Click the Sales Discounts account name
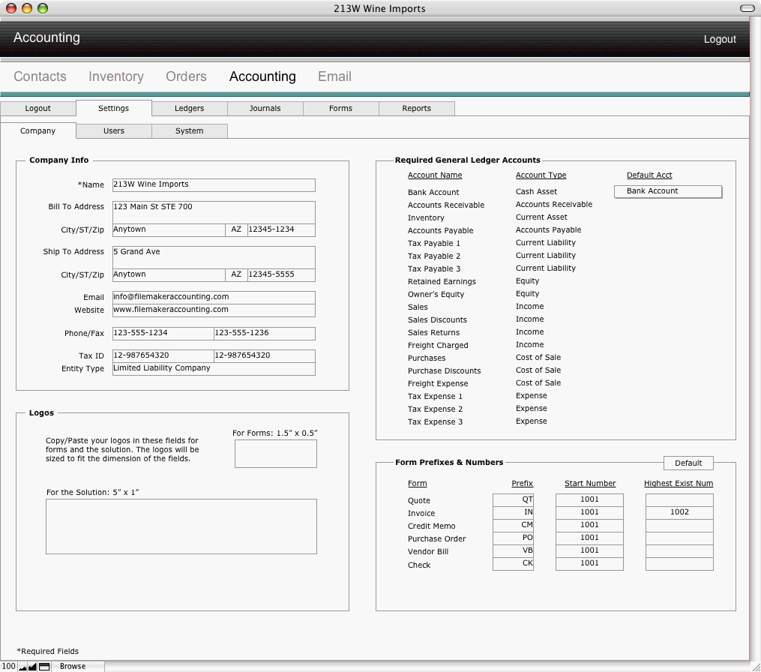Screen dimensions: 761x672 [437, 320]
